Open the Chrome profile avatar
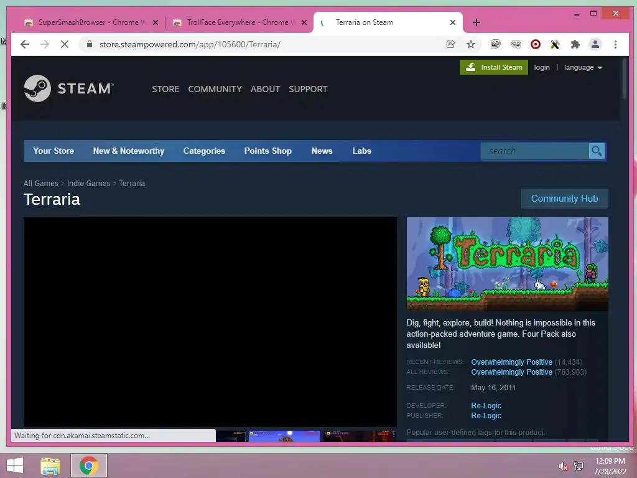Image resolution: width=637 pixels, height=478 pixels. 595,44
